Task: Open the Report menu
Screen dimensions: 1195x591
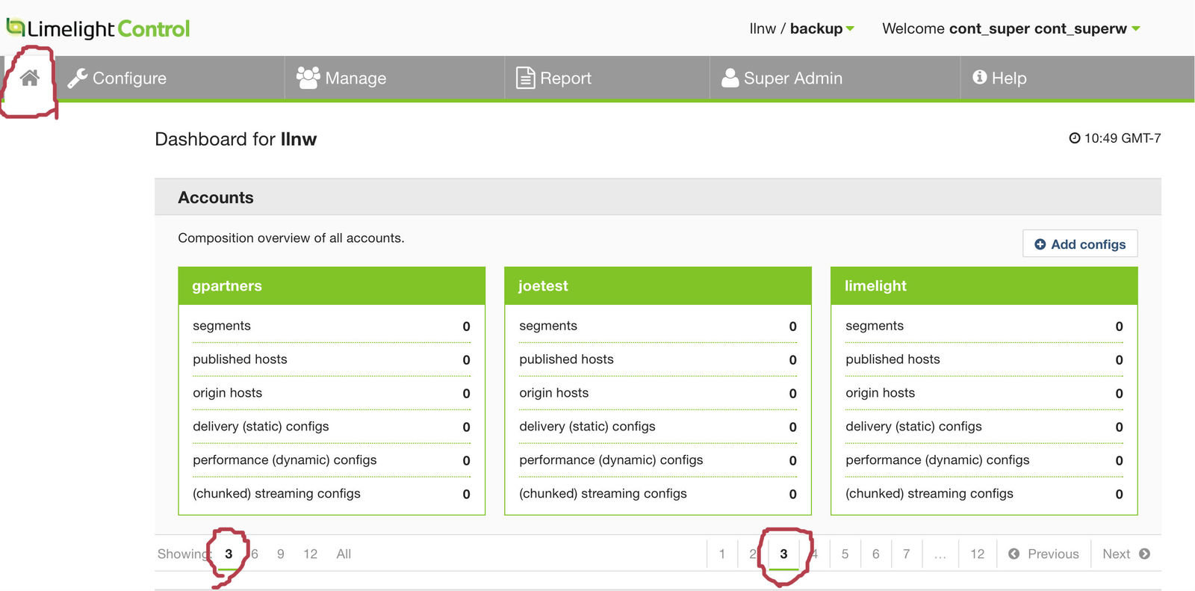Action: coord(553,78)
